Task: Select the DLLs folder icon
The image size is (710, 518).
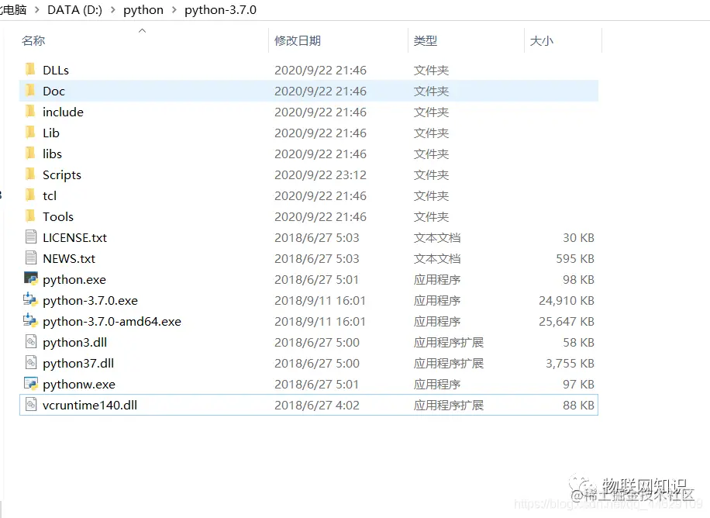Action: click(30, 70)
